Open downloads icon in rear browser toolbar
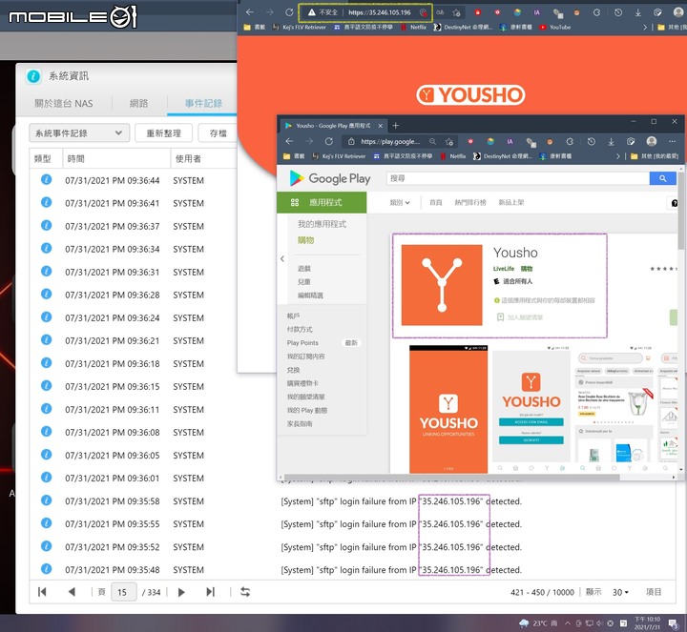The image size is (687, 632). pyautogui.click(x=638, y=12)
